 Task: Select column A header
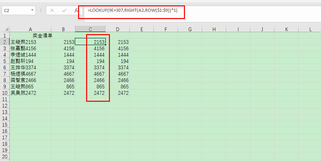click(30, 29)
